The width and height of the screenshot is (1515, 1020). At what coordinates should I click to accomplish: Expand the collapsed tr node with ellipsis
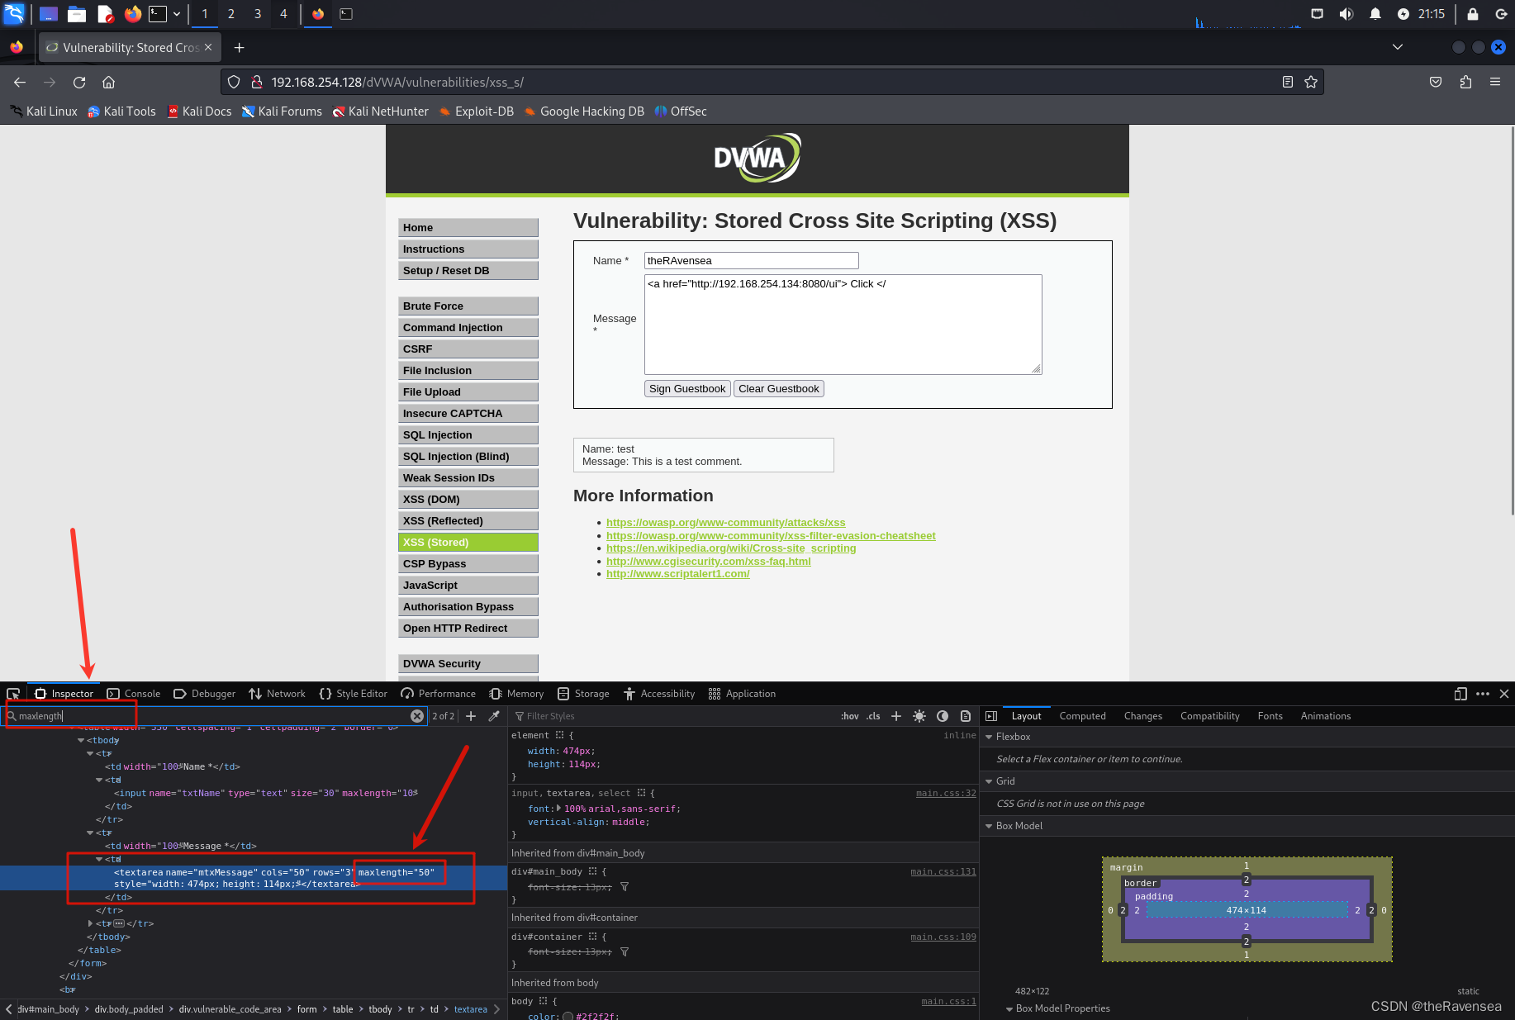[90, 924]
